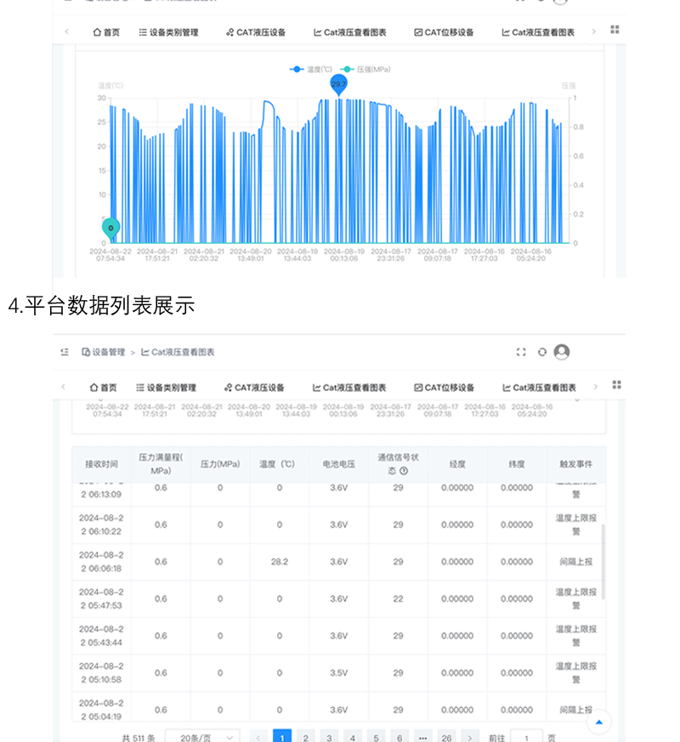Toggle the 压强(MPa) legend series
This screenshot has height=742, width=680.
click(x=365, y=69)
